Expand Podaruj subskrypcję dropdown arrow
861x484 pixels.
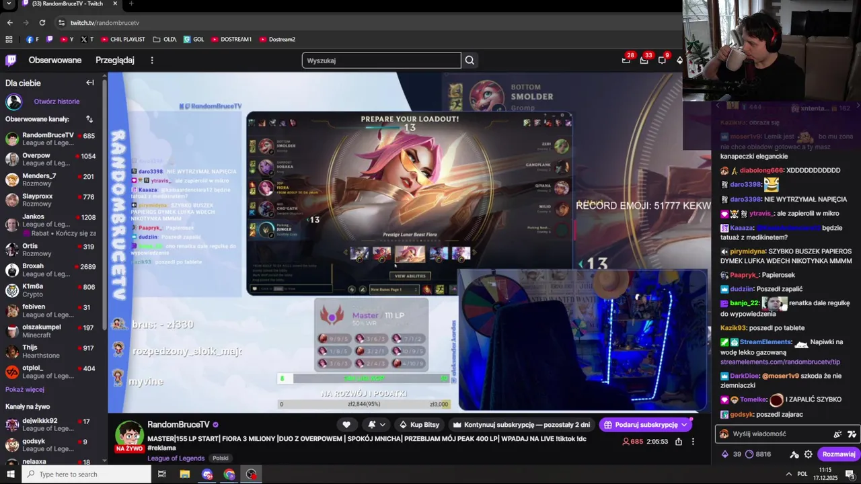coord(684,424)
